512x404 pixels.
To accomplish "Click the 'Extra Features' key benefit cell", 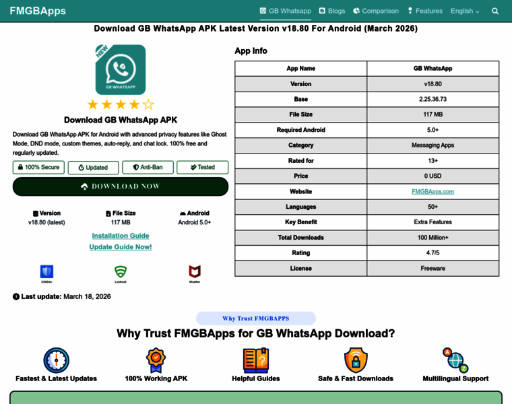I will [x=433, y=222].
